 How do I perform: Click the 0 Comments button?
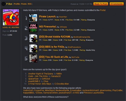[x=117, y=4]
